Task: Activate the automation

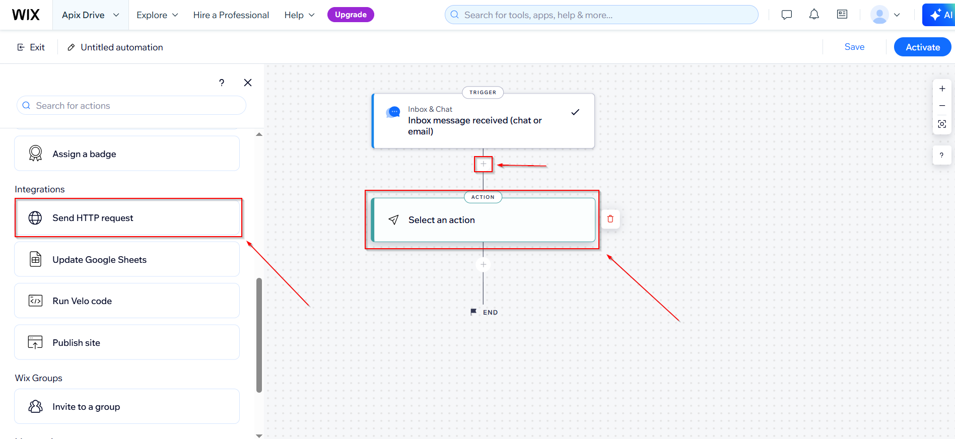Action: click(923, 47)
